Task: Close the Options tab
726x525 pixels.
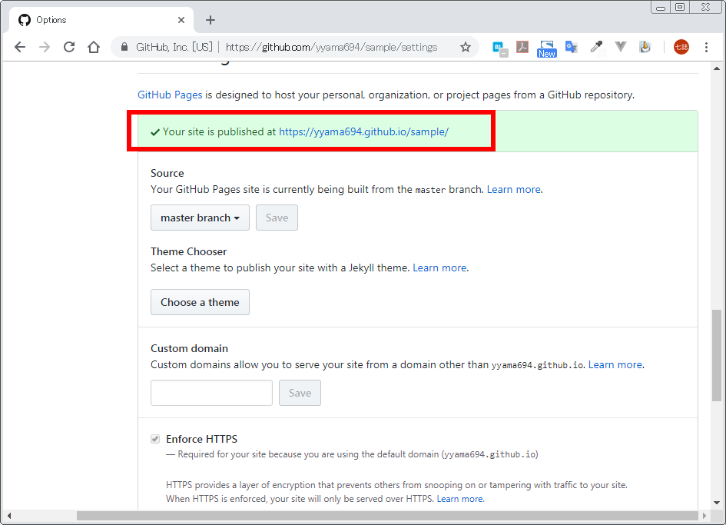Action: tap(181, 20)
